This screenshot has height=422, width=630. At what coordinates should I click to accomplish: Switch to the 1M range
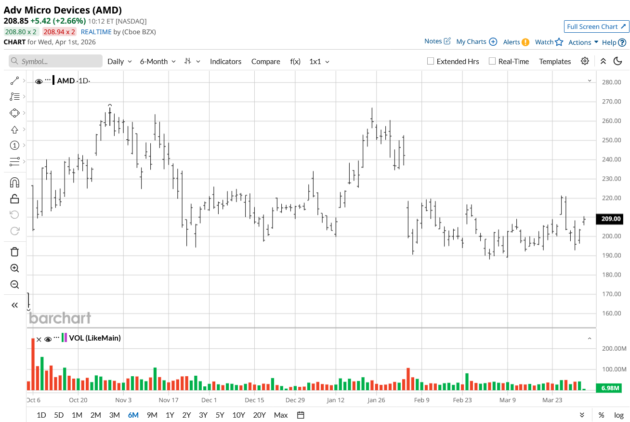click(x=77, y=415)
